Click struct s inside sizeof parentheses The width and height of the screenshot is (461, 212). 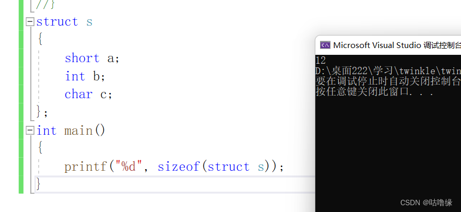click(236, 167)
